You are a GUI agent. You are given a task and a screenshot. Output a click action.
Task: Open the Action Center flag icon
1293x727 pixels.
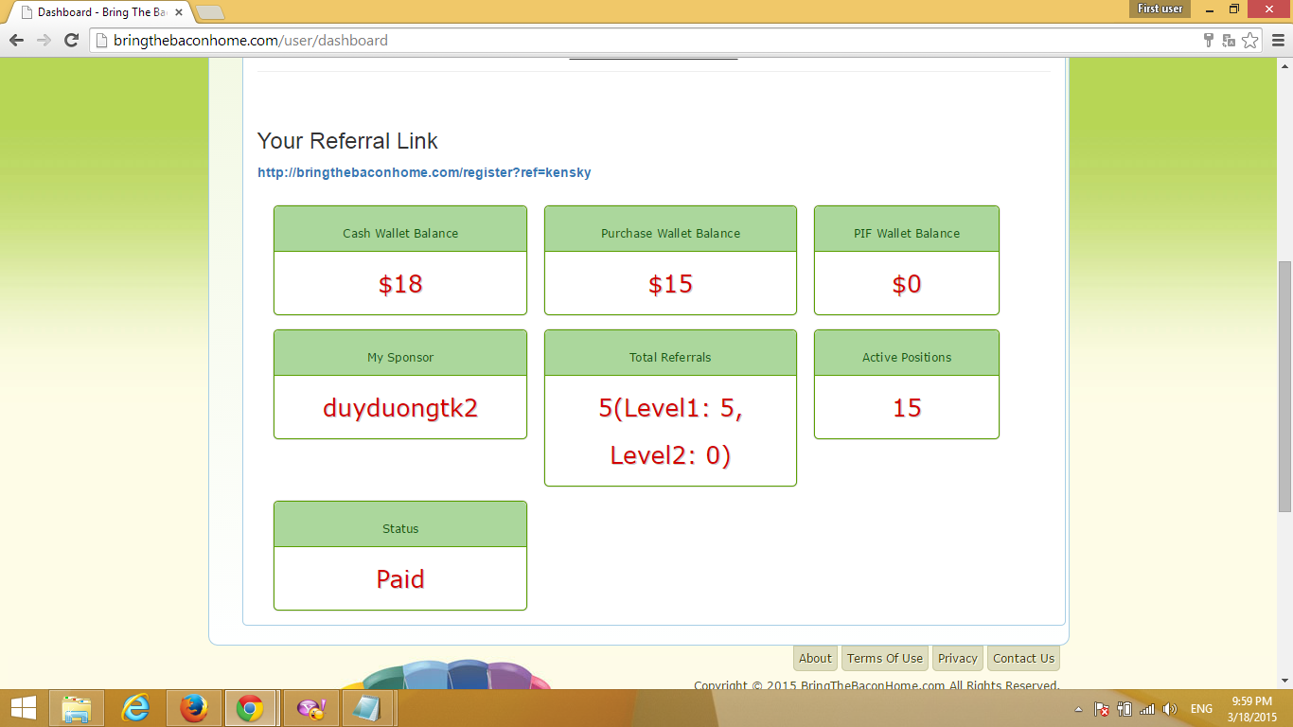[x=1101, y=708]
